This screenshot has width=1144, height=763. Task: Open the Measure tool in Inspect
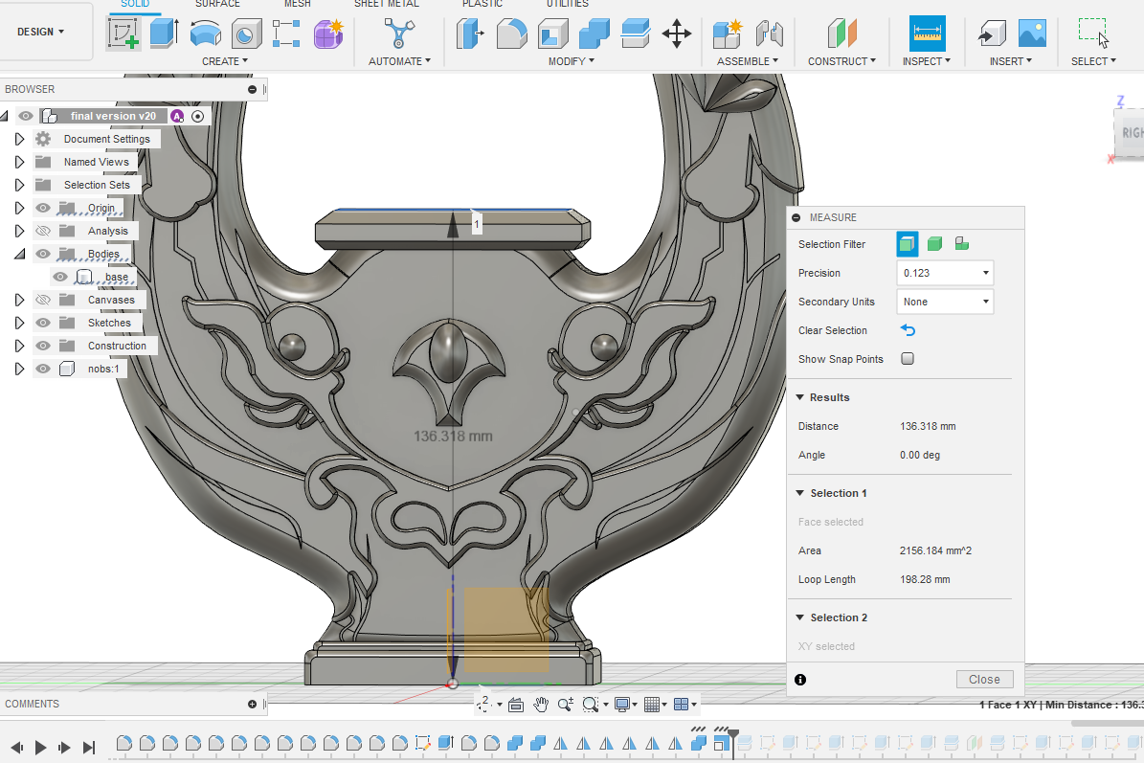coord(927,34)
